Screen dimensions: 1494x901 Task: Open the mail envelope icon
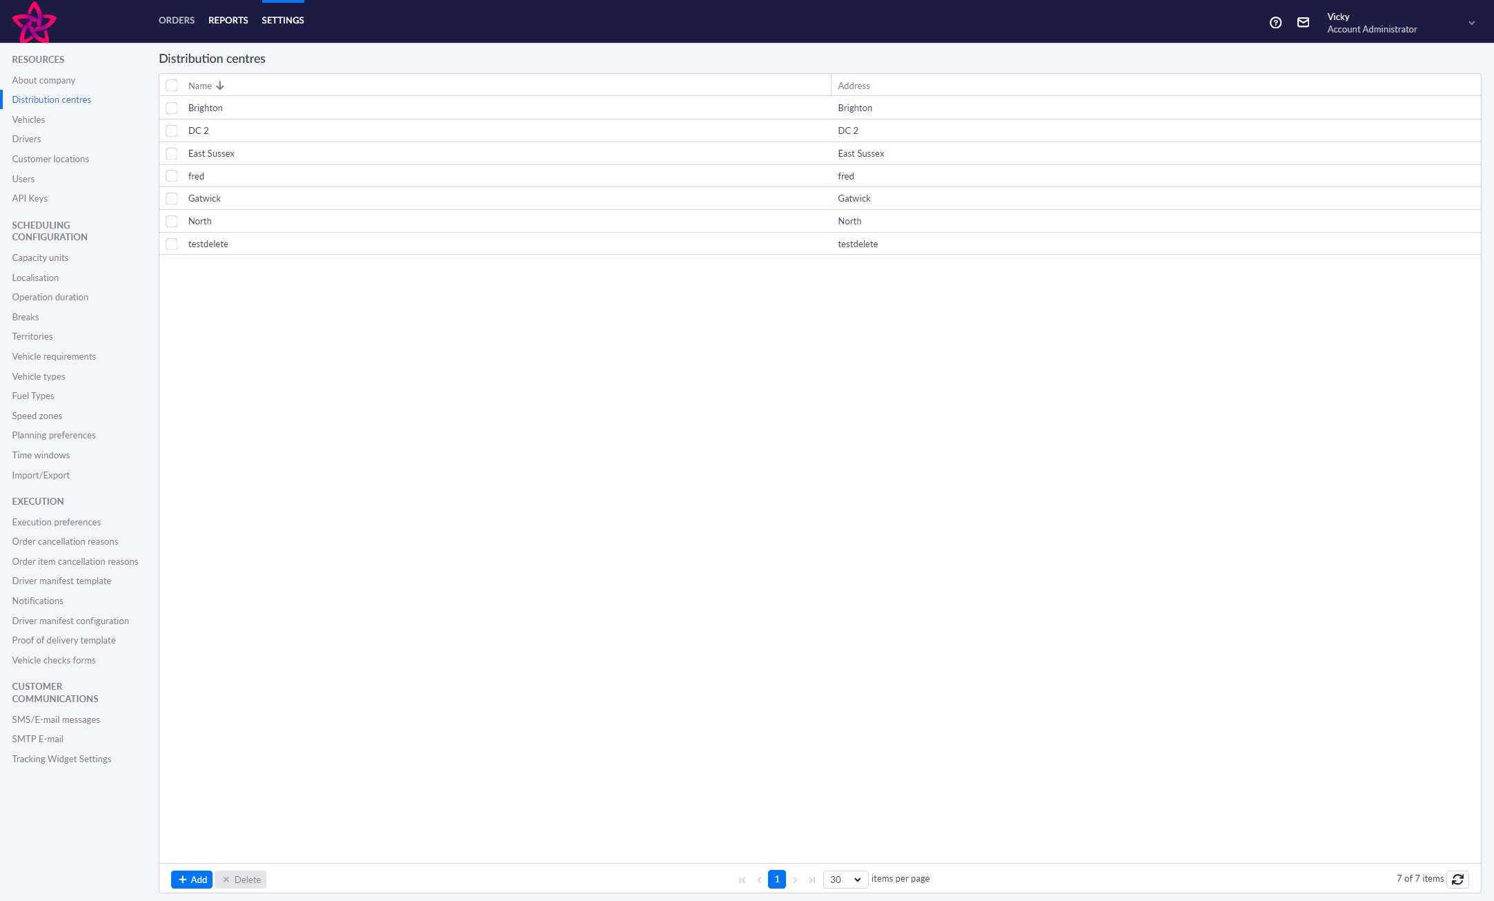click(1303, 23)
